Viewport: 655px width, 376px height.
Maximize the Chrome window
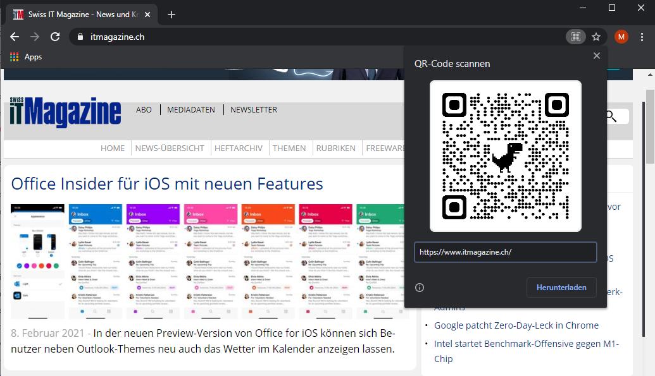click(612, 8)
